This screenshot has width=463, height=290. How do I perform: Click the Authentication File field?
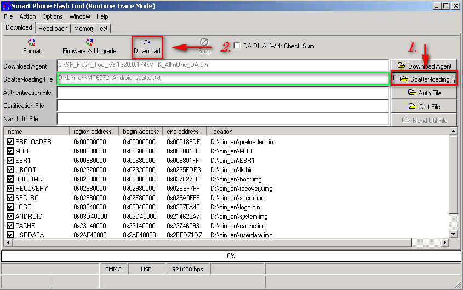223,93
